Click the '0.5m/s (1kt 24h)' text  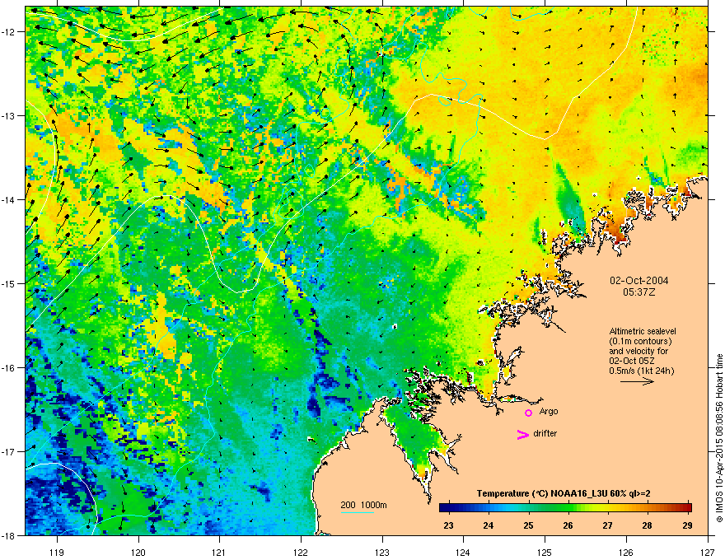(x=641, y=371)
